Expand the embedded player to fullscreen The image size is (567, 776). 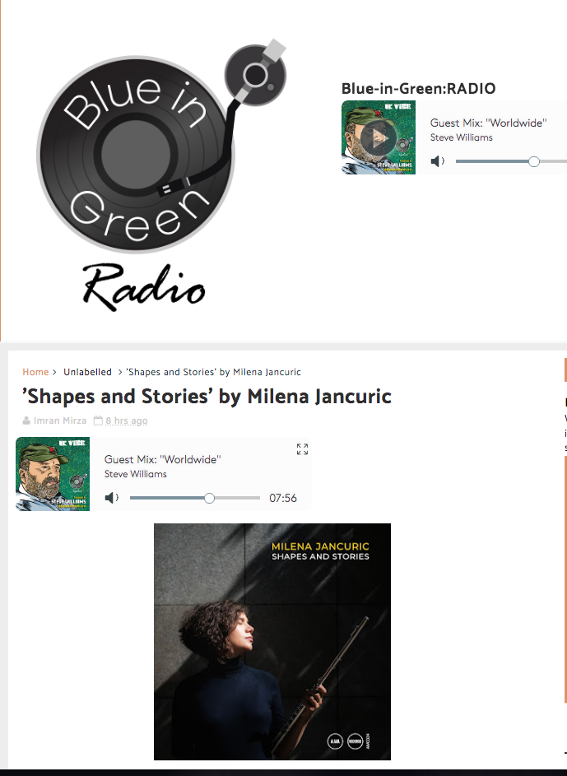302,448
